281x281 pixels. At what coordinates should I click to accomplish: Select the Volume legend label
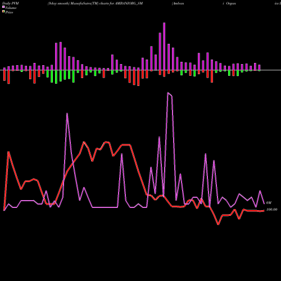click(x=11, y=8)
